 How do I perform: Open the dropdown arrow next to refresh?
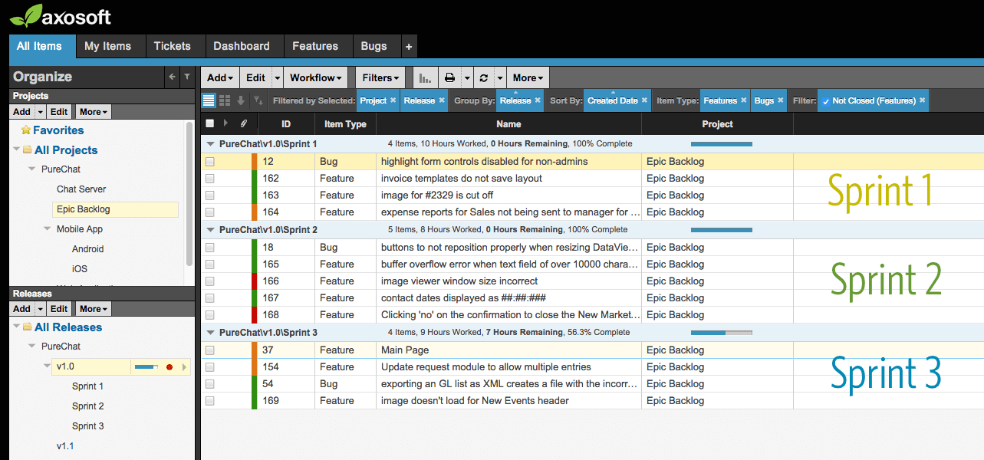pyautogui.click(x=499, y=77)
